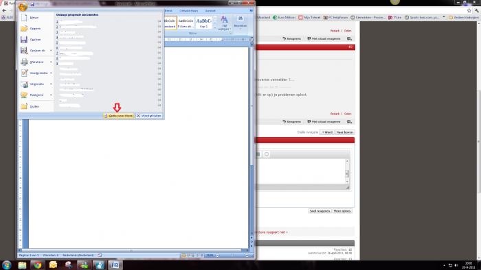Switch to the Beeld ribbon tab
Viewport: 481px width, 270px height.
(x=168, y=11)
